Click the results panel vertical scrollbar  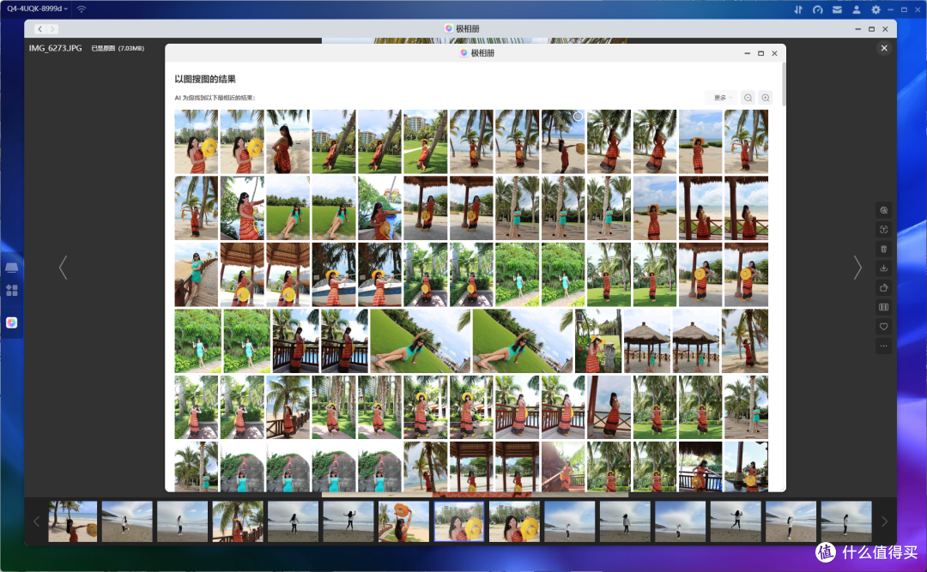pyautogui.click(x=784, y=85)
